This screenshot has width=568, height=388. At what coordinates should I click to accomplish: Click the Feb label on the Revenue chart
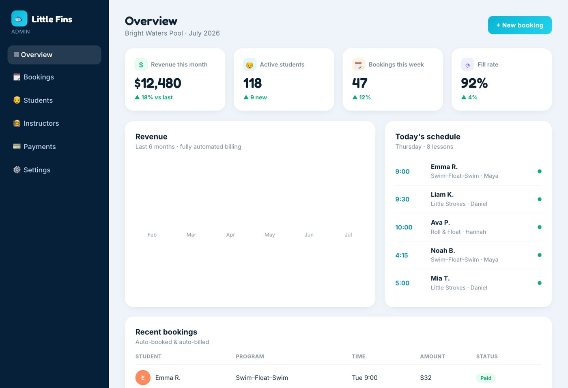(x=152, y=235)
